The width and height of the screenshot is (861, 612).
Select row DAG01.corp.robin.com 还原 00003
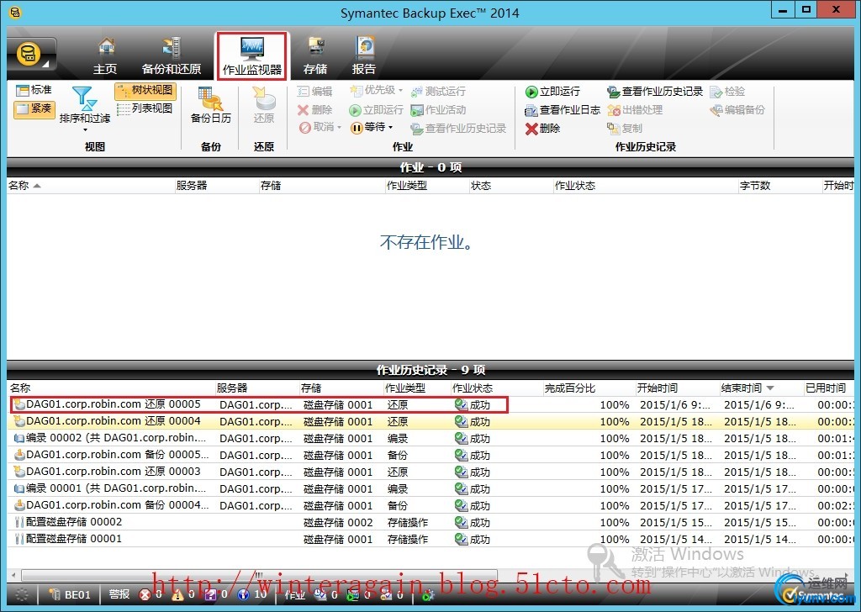tap(431, 472)
